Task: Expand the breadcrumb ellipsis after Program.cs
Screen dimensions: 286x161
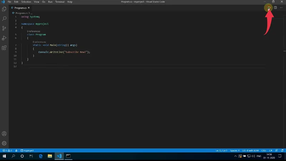Action: click(31, 13)
